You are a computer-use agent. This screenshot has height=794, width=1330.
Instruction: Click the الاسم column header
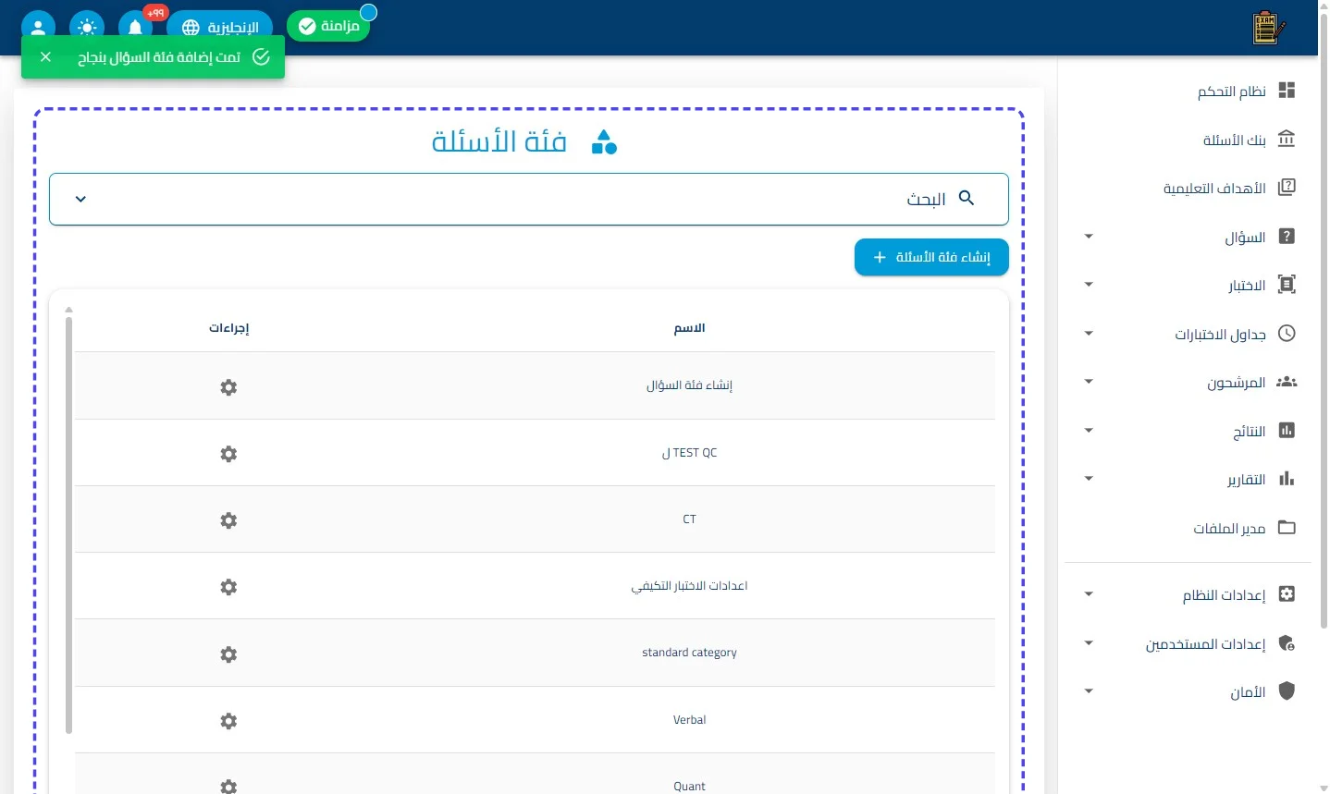[689, 328]
